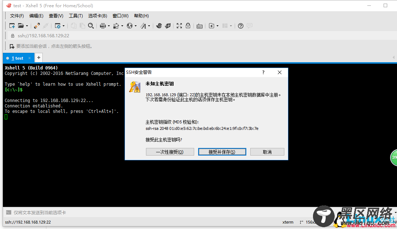397x229 pixels.
Task: Open session properties gear icon
Action: [58, 26]
